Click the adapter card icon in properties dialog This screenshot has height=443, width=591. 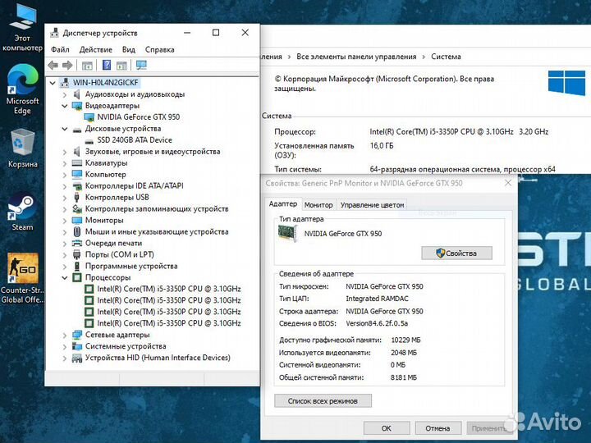tap(287, 234)
